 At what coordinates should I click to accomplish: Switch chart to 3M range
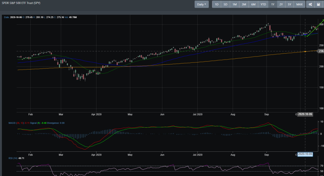coord(244,4)
